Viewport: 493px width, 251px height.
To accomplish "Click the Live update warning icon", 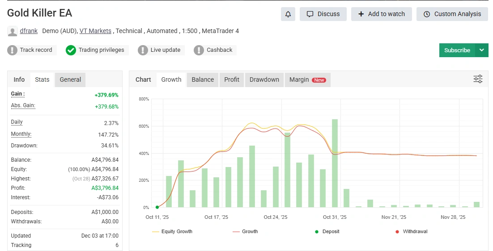I will [143, 50].
